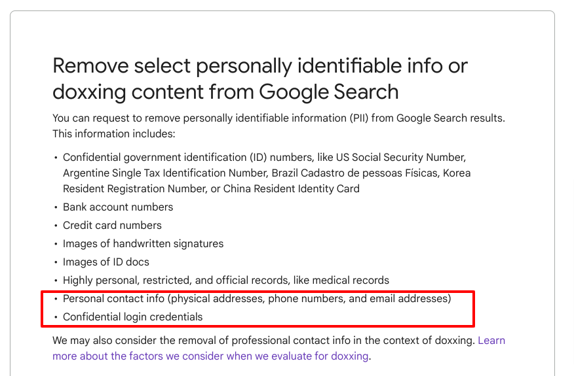The image size is (574, 376).
Task: Select the "Bank account numbers" list item
Action: pyautogui.click(x=118, y=207)
